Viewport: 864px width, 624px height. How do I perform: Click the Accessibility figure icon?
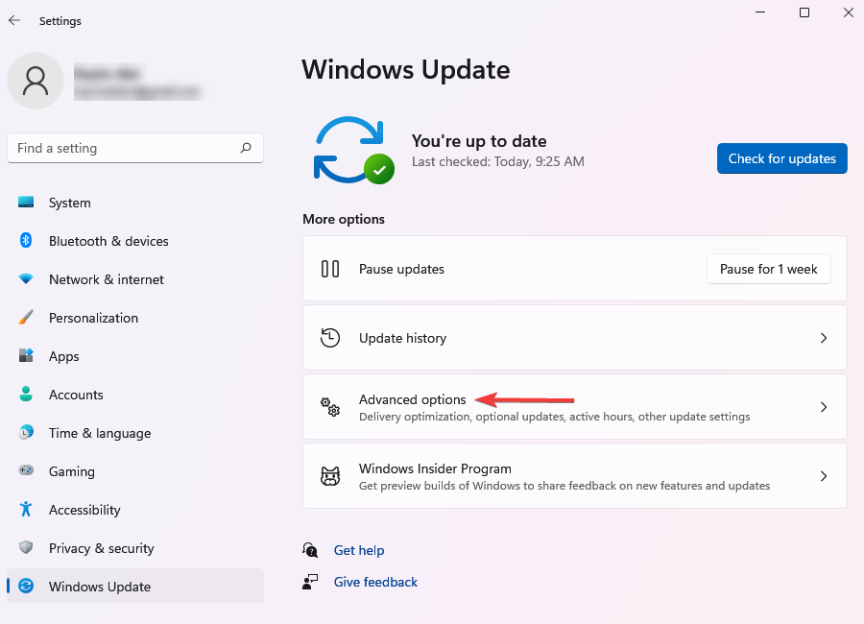click(26, 509)
